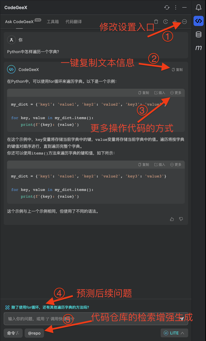Insert the second code block
The width and height of the screenshot is (206, 341).
point(160,165)
